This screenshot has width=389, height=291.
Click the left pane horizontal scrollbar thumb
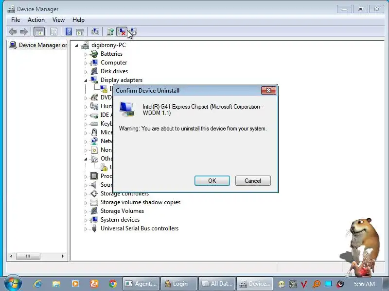[28, 256]
